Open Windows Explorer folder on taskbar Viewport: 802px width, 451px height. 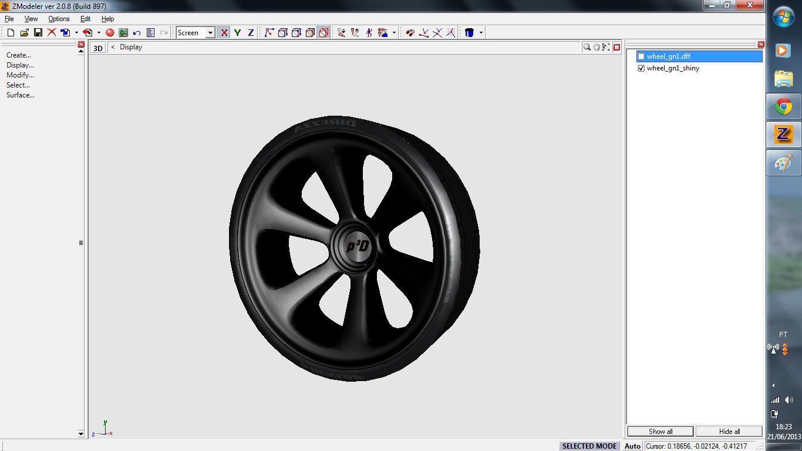784,78
